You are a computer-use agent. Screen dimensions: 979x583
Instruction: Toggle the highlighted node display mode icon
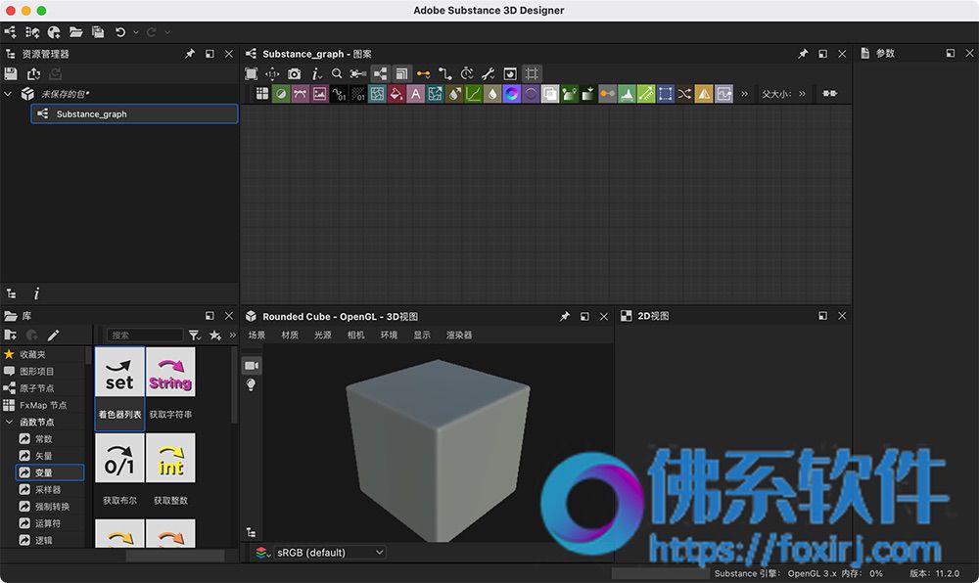coord(380,73)
